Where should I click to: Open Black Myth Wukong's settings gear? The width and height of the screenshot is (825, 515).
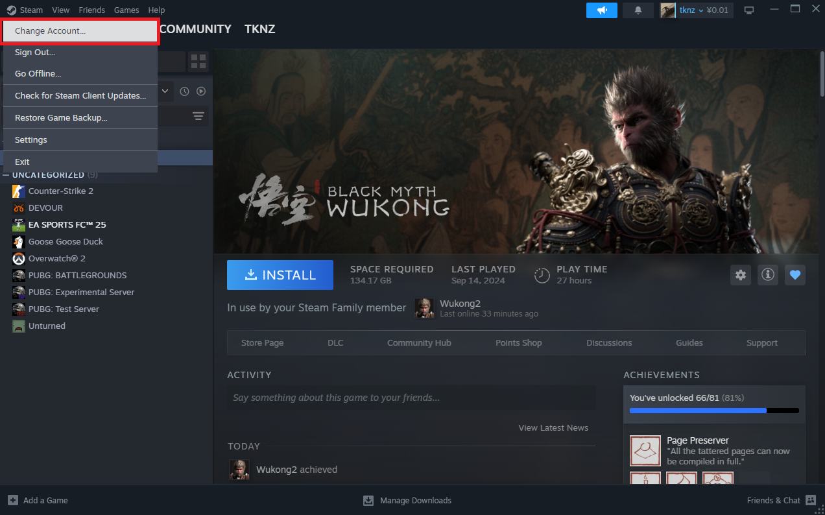point(741,275)
